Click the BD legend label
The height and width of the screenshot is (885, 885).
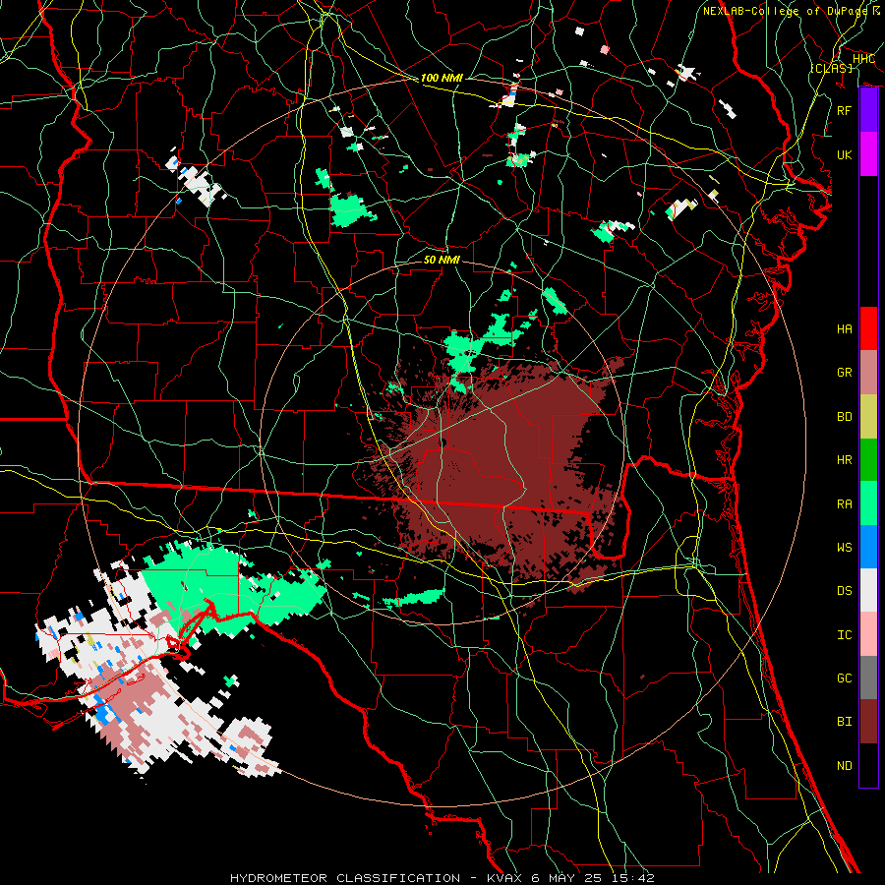[x=845, y=417]
